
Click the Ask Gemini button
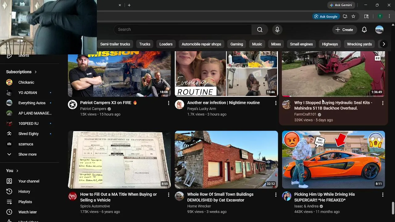click(x=341, y=5)
